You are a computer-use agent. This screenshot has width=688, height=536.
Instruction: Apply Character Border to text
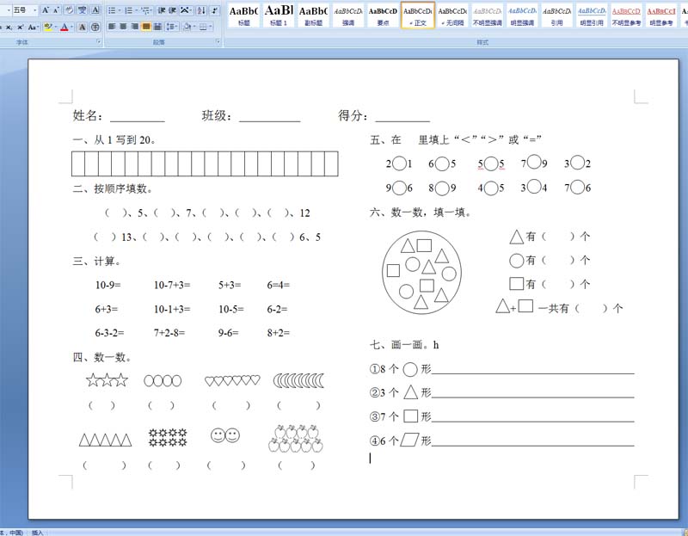click(x=95, y=10)
